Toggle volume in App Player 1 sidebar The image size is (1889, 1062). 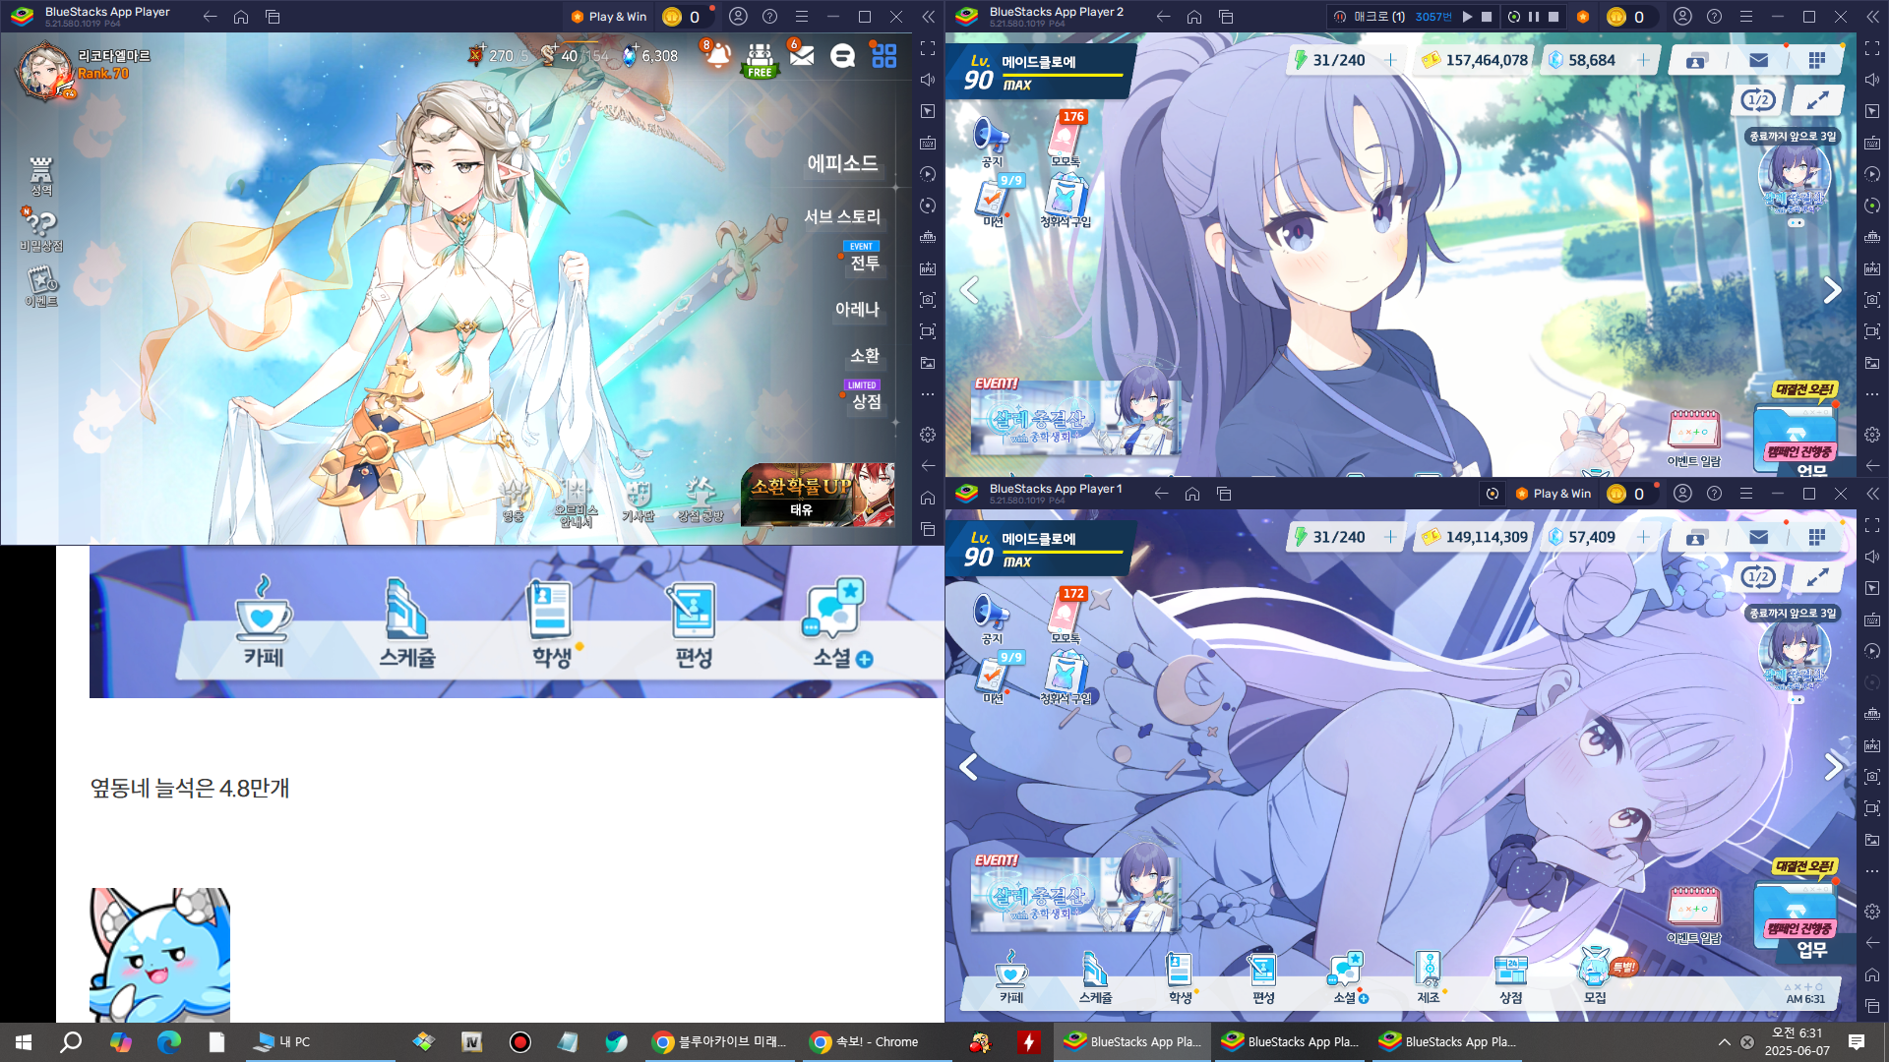pyautogui.click(x=1872, y=557)
